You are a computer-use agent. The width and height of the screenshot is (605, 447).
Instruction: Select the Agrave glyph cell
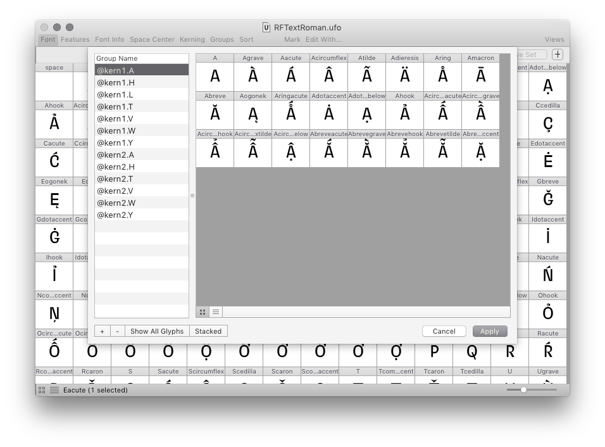click(253, 73)
